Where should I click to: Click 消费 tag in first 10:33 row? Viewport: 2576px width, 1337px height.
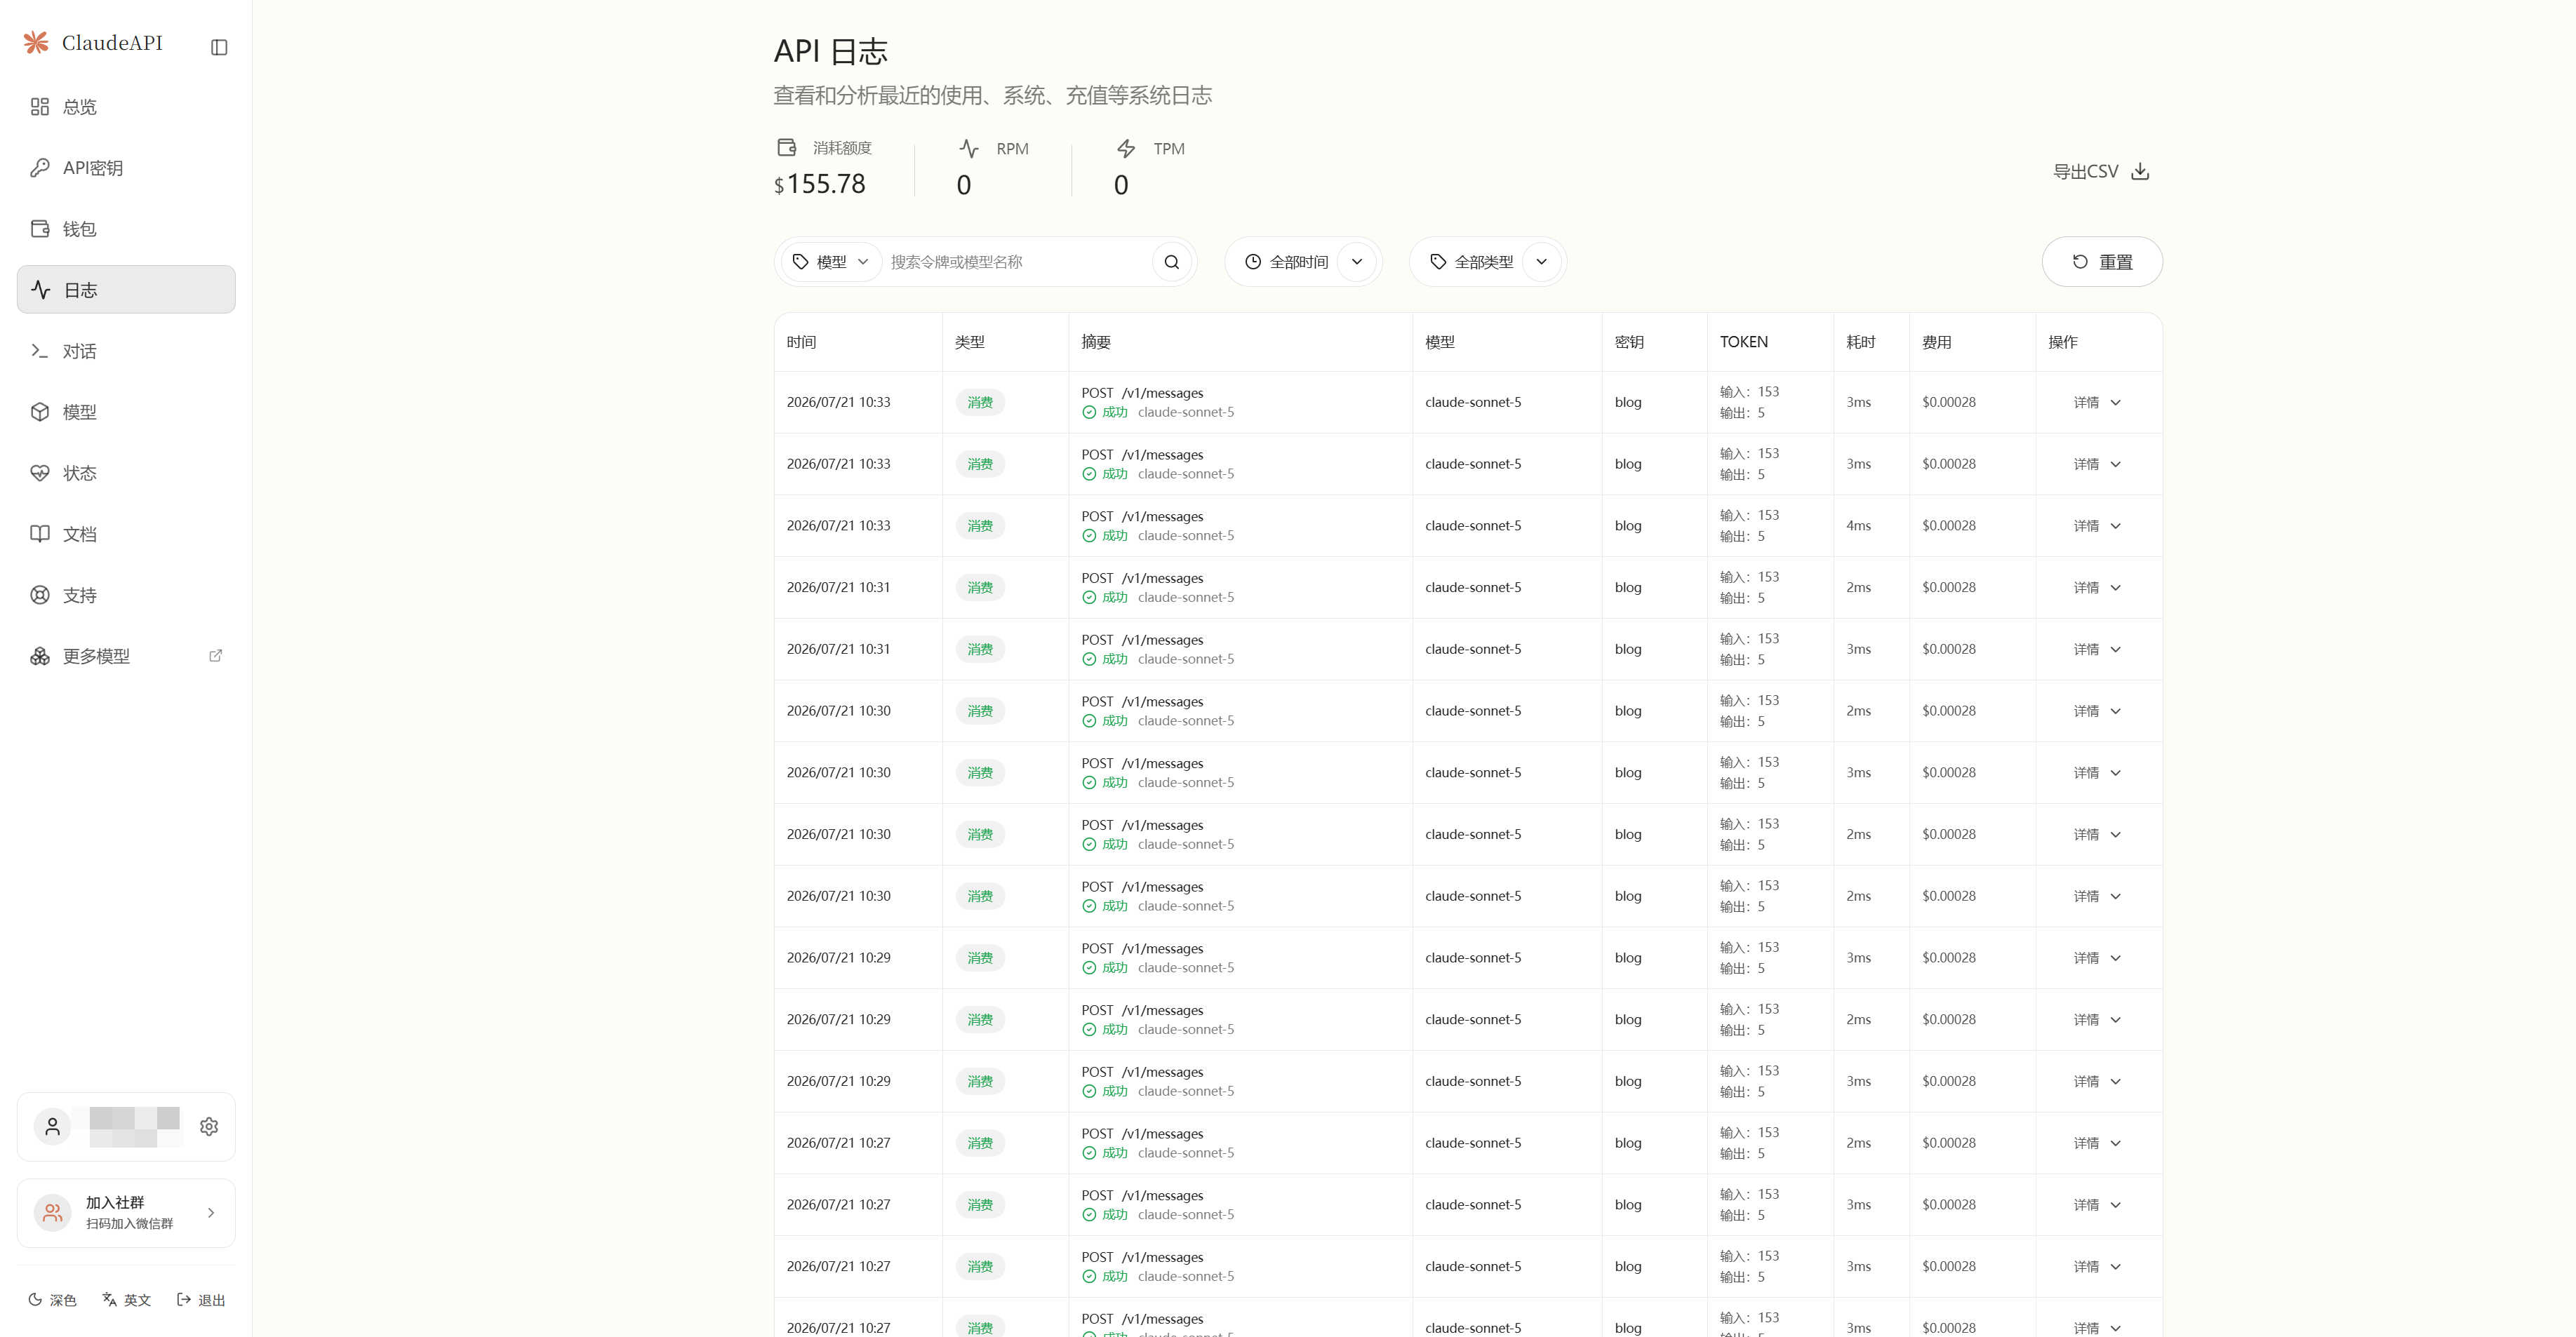[980, 403]
